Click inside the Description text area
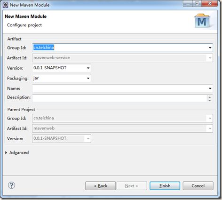Viewport: 222px width, 200px height. pos(119,98)
